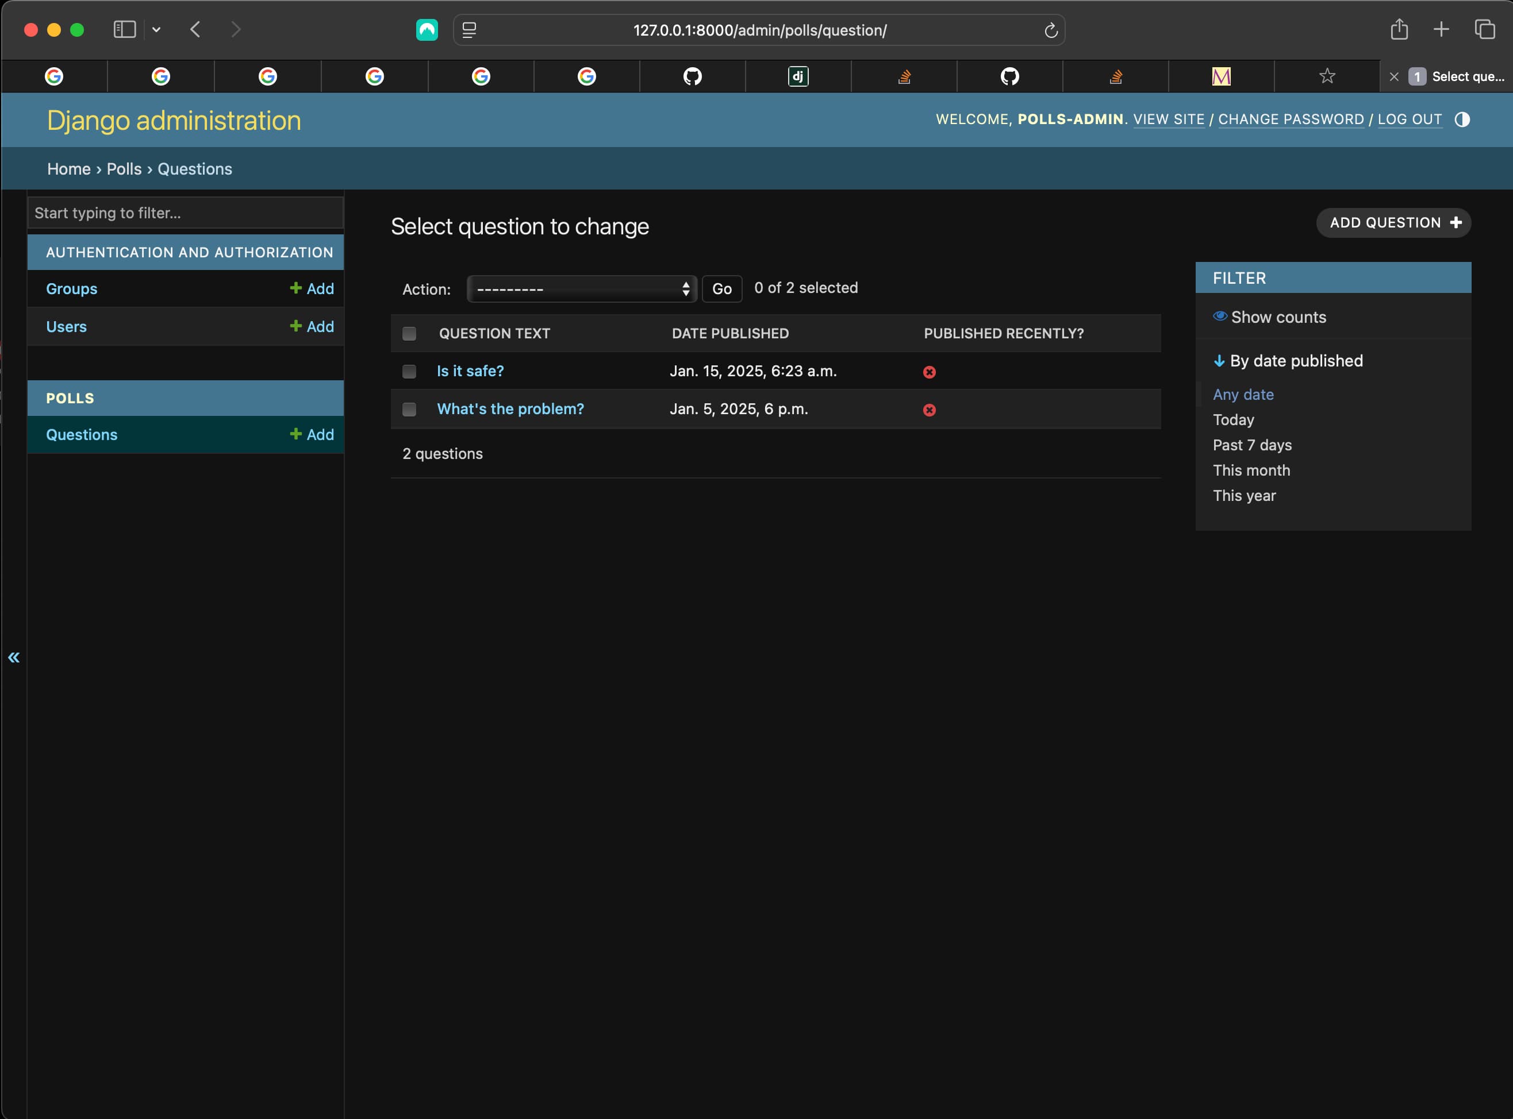Open the sidebar options chevron

tap(156, 30)
